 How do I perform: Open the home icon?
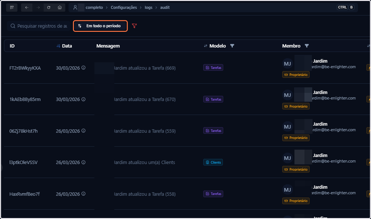click(x=60, y=7)
